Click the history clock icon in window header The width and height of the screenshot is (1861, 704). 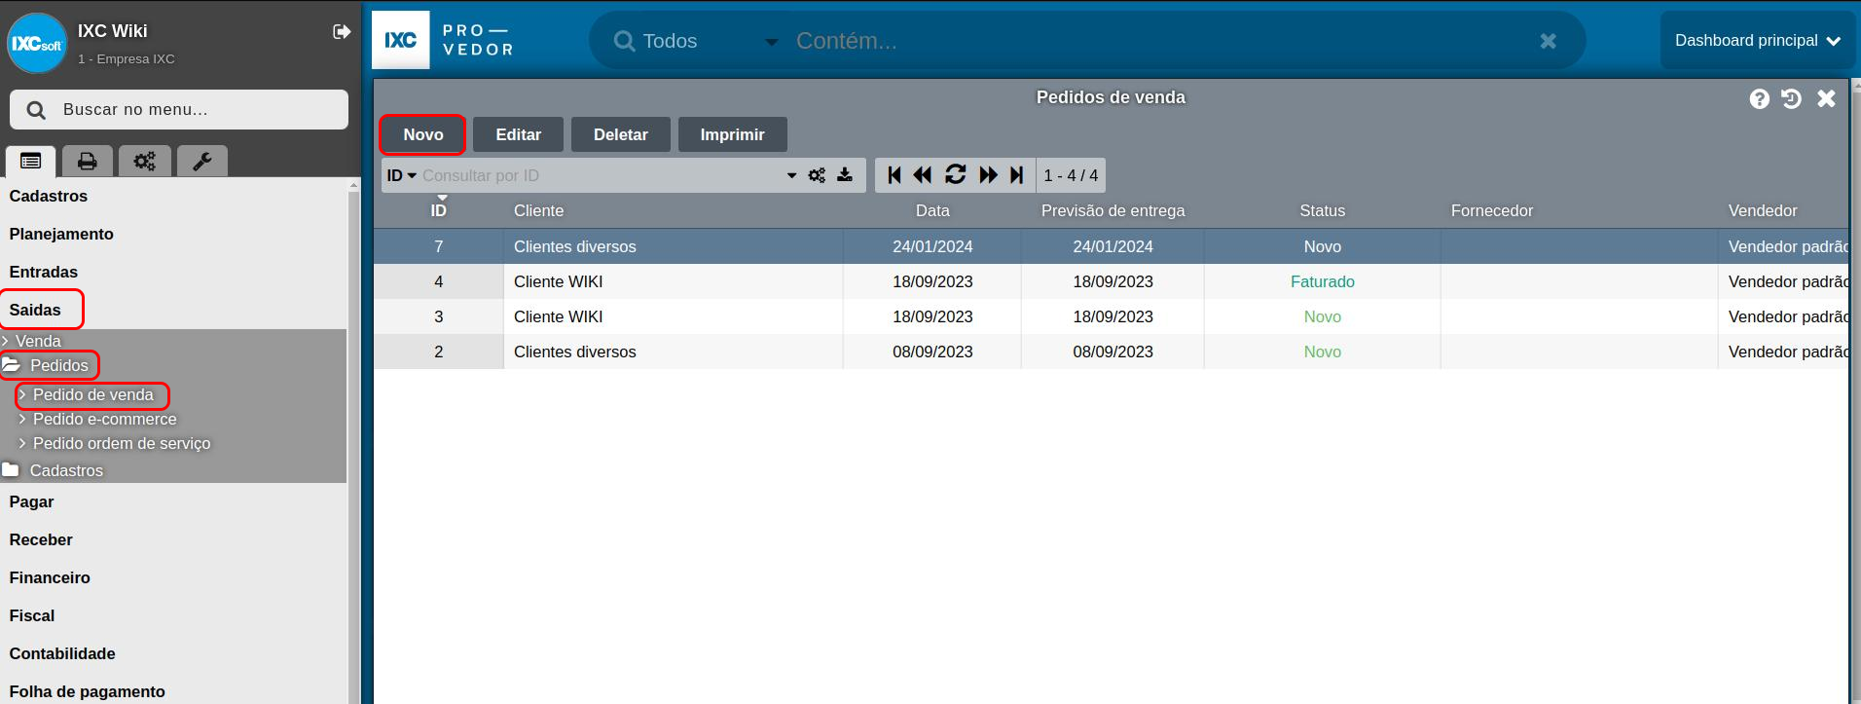[1792, 98]
